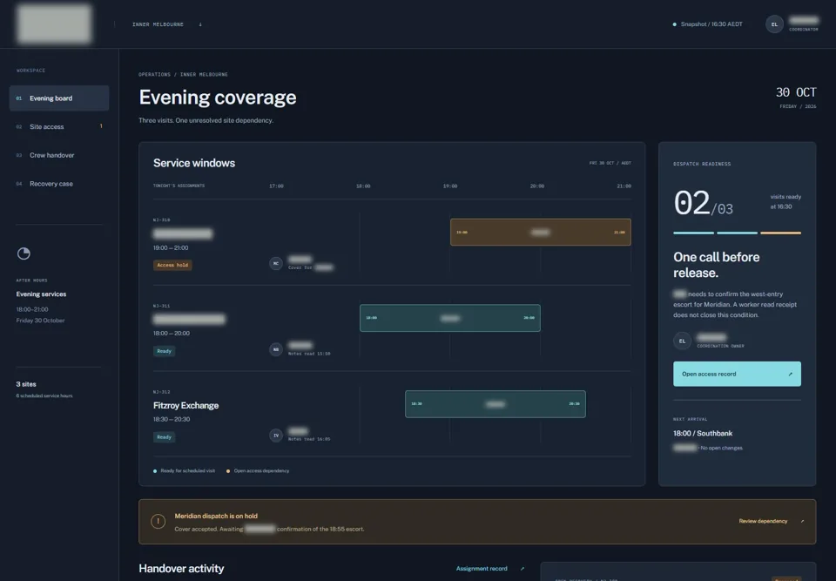Image resolution: width=836 pixels, height=581 pixels.
Task: Click the amber legend dot for Open access dependency
Action: pyautogui.click(x=228, y=471)
